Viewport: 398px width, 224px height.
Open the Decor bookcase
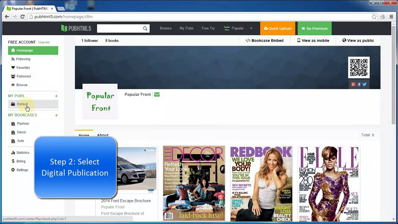[21, 132]
